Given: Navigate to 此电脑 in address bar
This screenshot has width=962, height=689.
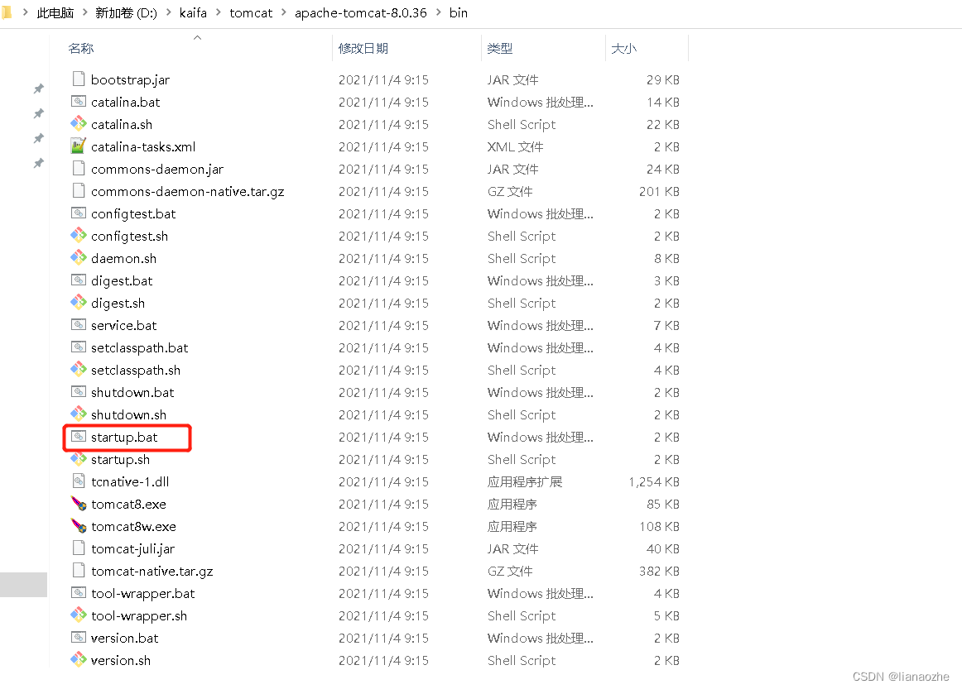Looking at the screenshot, I should pos(55,13).
